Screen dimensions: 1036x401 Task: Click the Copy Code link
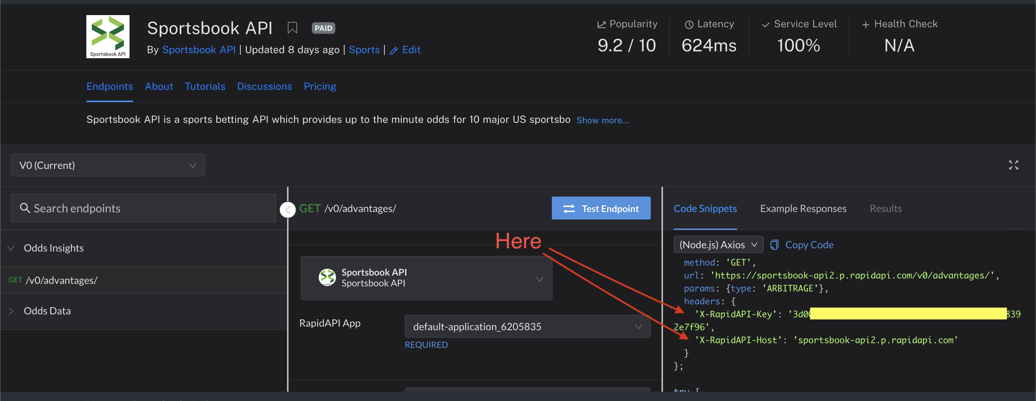[x=809, y=245]
